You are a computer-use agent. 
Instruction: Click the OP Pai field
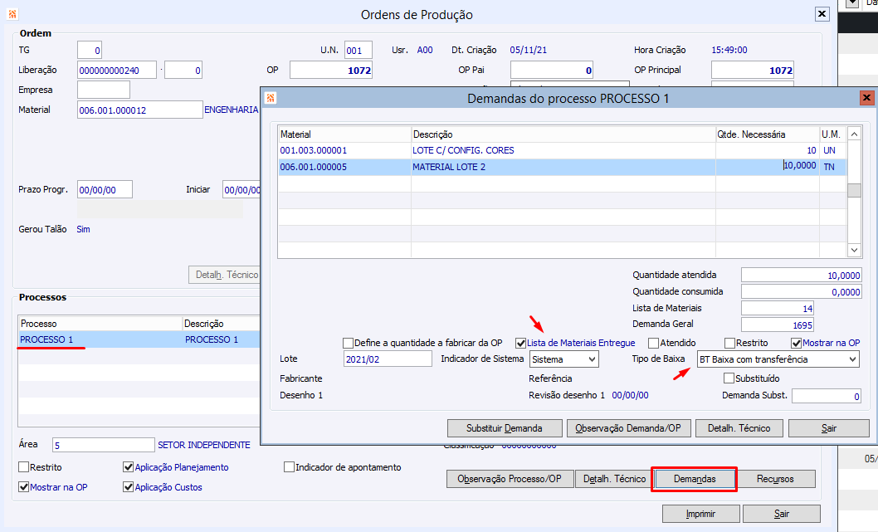pyautogui.click(x=552, y=70)
